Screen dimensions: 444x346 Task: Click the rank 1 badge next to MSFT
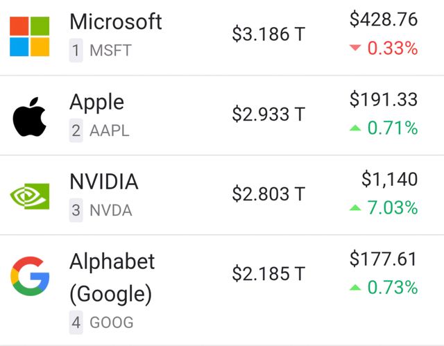pyautogui.click(x=76, y=51)
